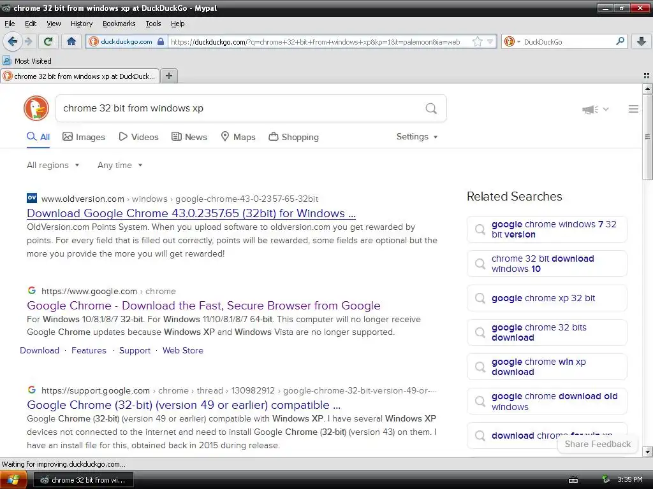Click the forward navigation arrow

coord(29,41)
